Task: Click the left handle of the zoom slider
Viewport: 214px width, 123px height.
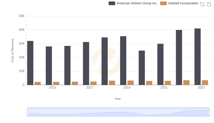Action: 28,113
